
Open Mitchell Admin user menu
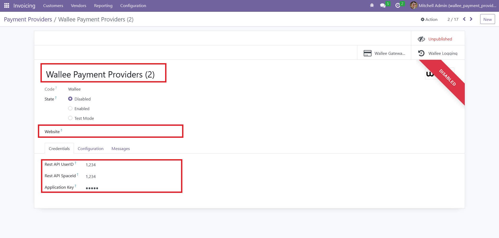click(453, 5)
